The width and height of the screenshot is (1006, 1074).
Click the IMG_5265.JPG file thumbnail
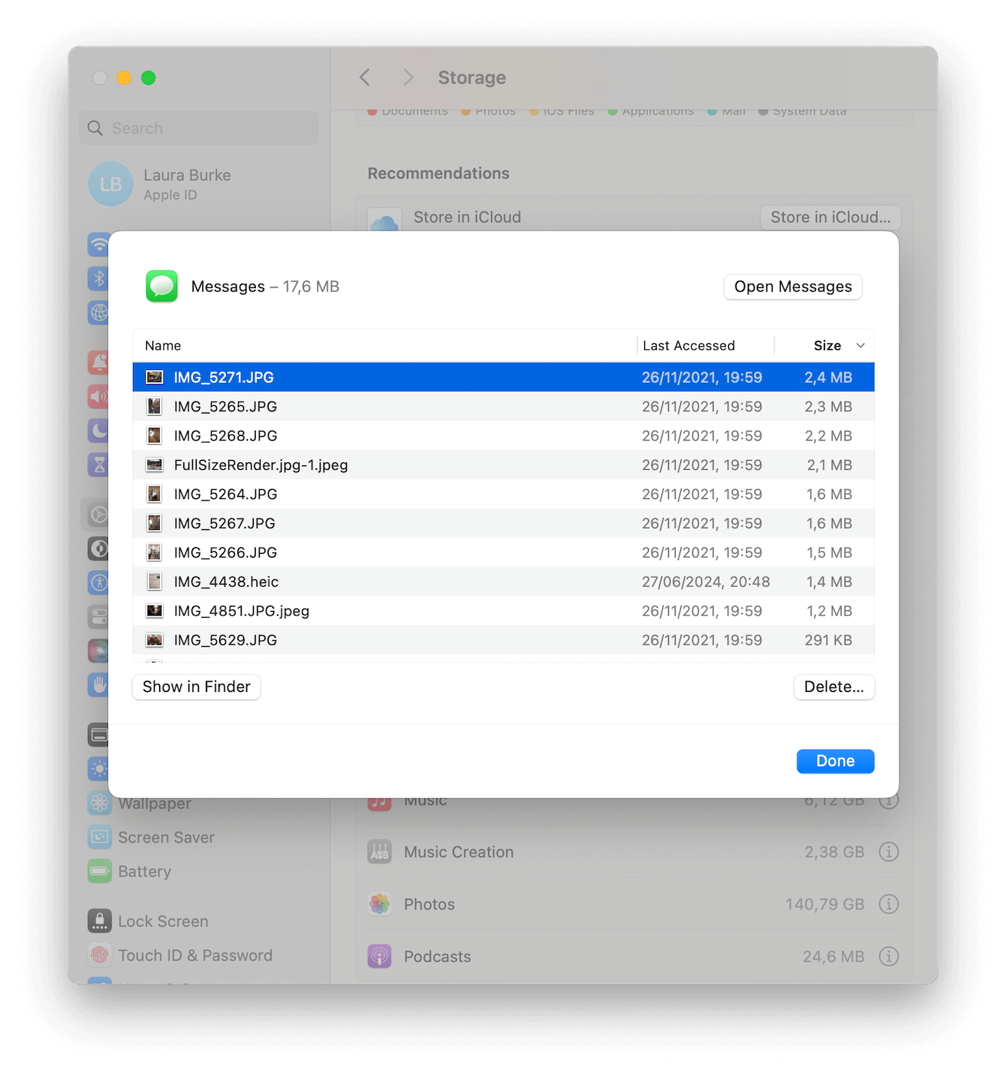pos(155,406)
